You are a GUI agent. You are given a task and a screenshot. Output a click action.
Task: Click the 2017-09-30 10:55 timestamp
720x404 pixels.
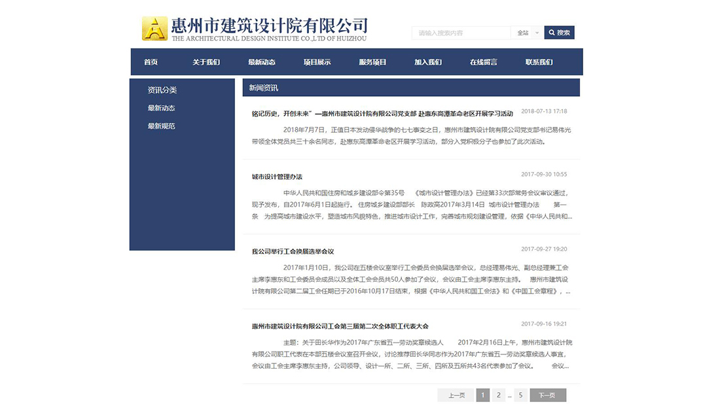pos(544,175)
